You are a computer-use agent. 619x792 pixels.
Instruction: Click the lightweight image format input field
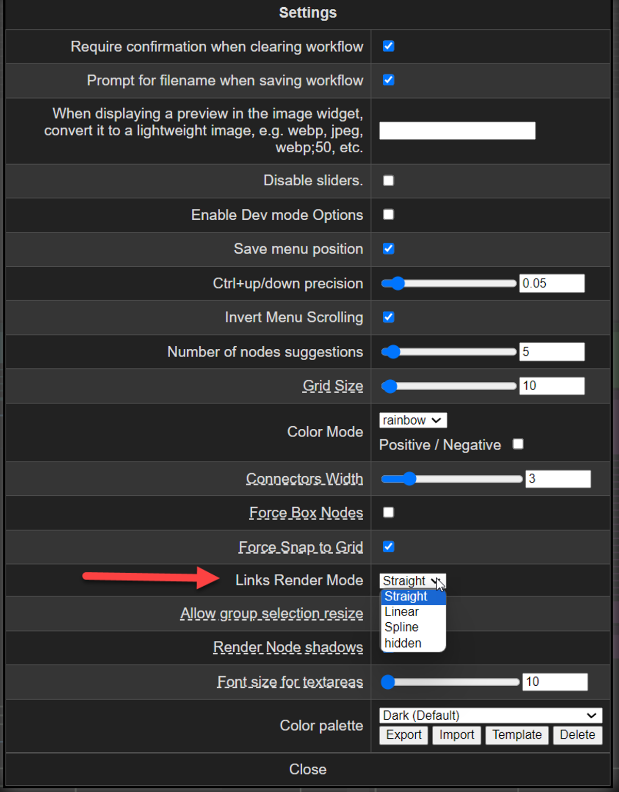coord(457,131)
